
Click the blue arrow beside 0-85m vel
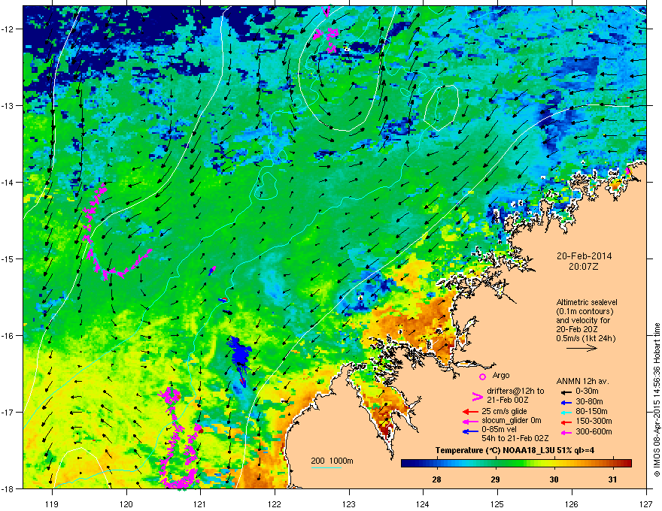[470, 431]
